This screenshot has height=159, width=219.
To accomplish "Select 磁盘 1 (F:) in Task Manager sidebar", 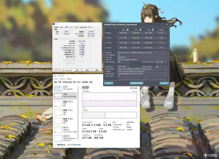I will pyautogui.click(x=65, y=112).
